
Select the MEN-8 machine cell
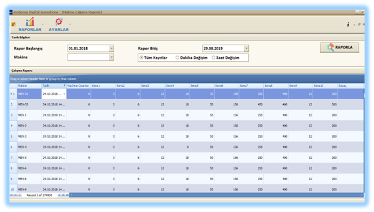coord(29,179)
